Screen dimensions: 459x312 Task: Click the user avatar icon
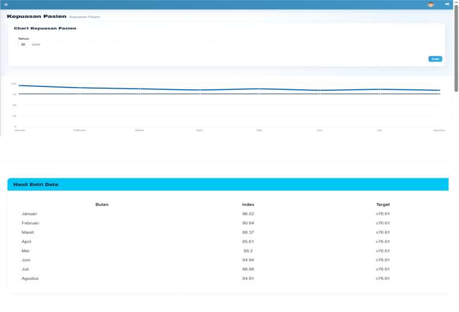click(431, 5)
